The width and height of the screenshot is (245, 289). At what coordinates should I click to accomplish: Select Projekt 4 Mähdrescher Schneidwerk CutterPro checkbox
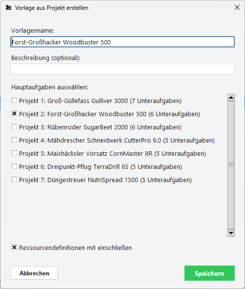point(14,140)
